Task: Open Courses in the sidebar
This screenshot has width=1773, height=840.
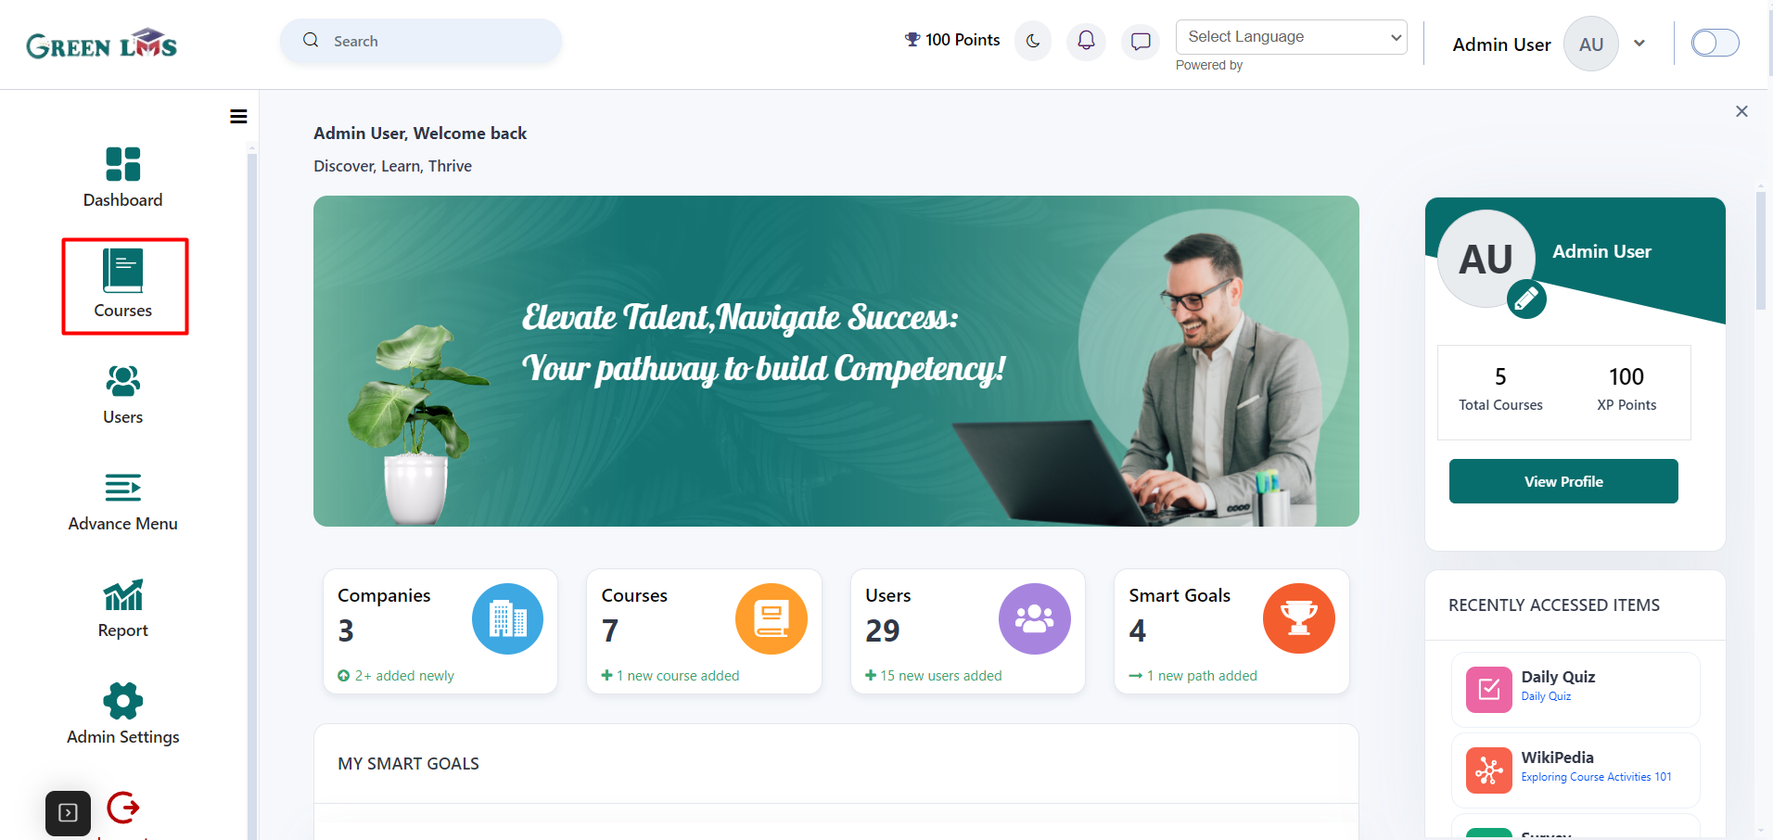Action: tap(123, 286)
